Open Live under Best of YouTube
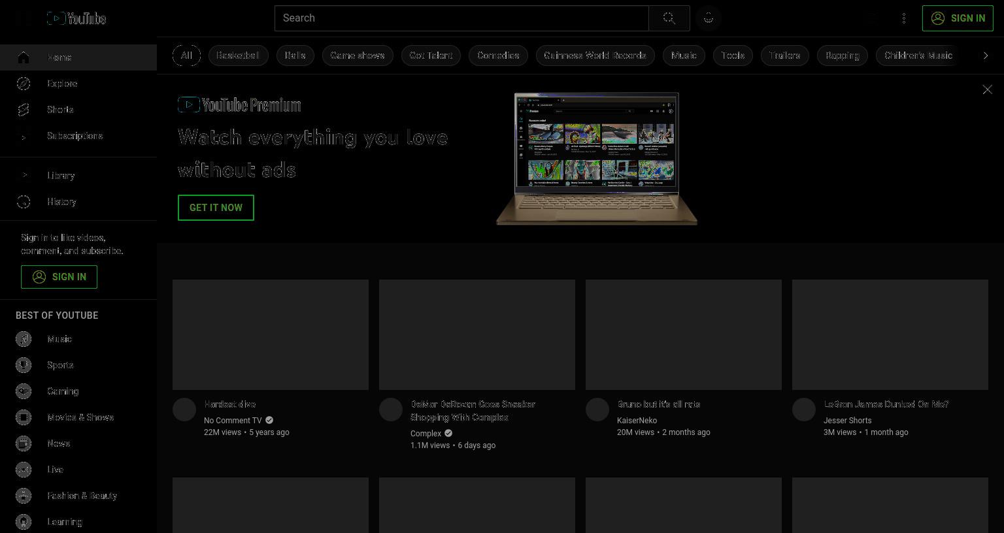1004x533 pixels. [78, 470]
